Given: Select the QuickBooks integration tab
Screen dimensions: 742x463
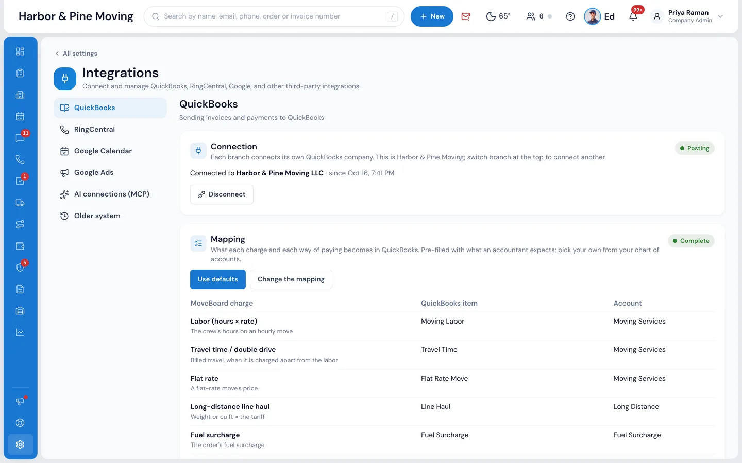Looking at the screenshot, I should point(110,108).
